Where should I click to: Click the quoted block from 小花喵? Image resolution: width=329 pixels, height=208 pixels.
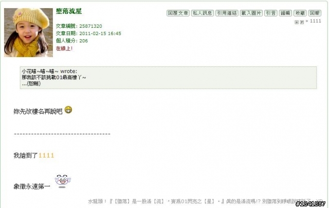168,78
